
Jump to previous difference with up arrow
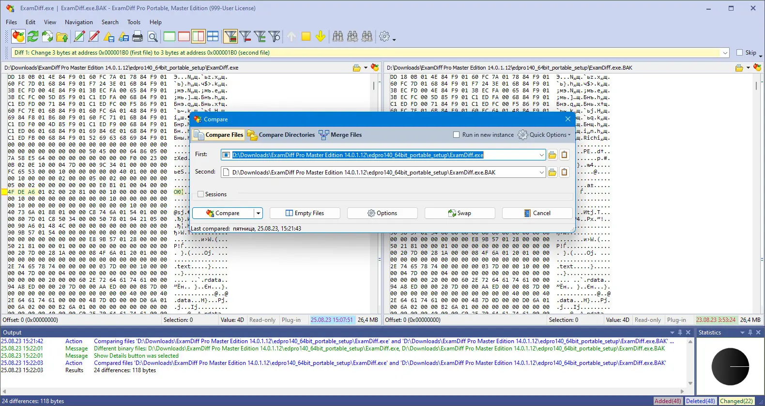(x=291, y=36)
